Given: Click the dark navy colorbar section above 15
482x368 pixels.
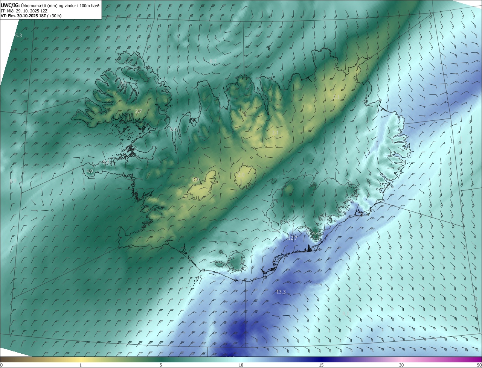Looking at the screenshot, I should (x=321, y=359).
